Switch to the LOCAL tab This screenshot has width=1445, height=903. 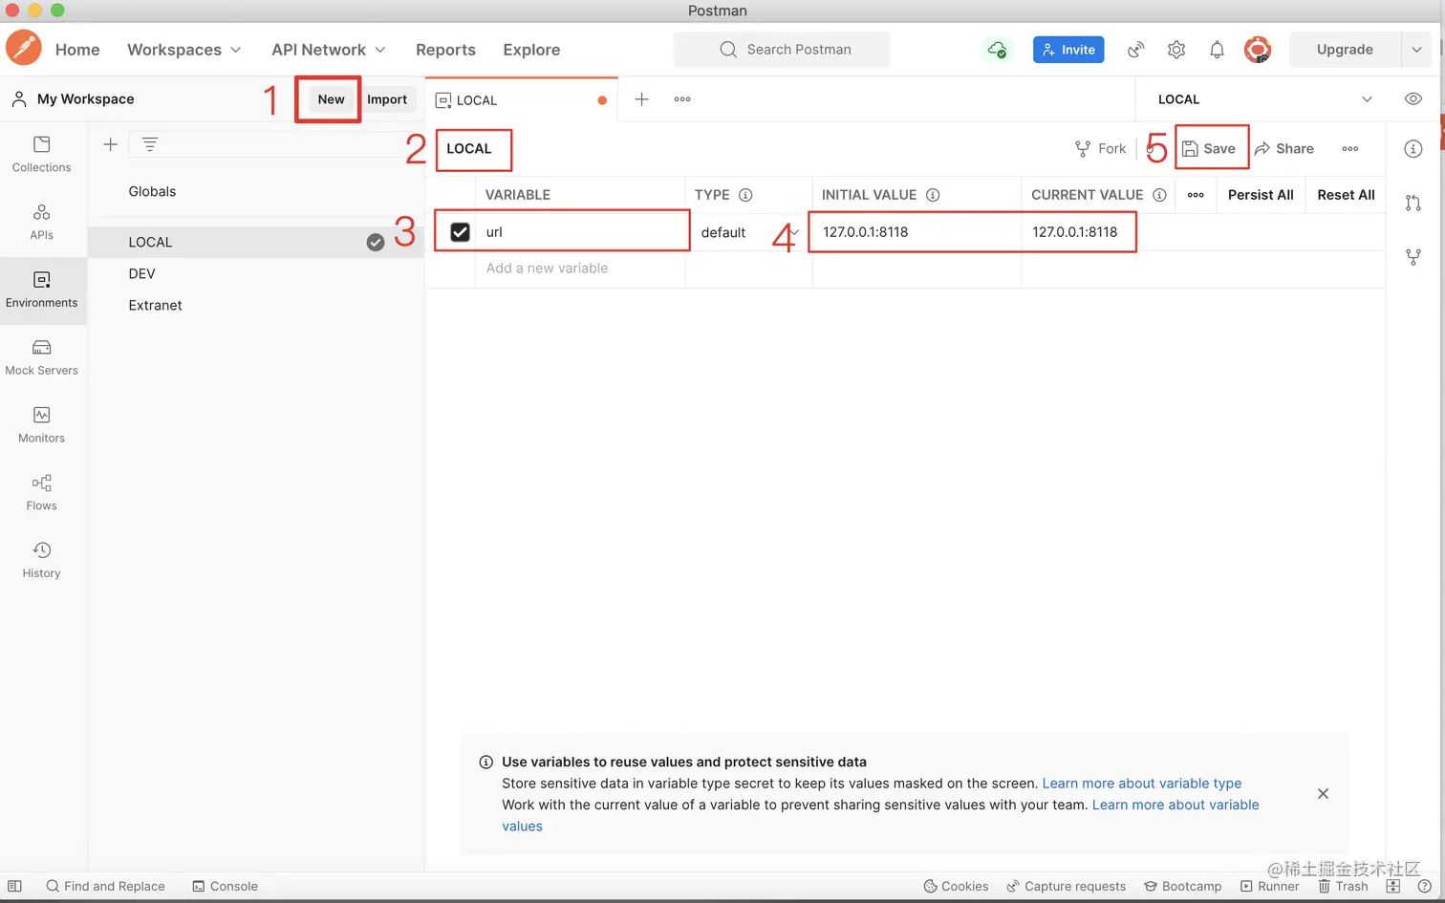521,99
